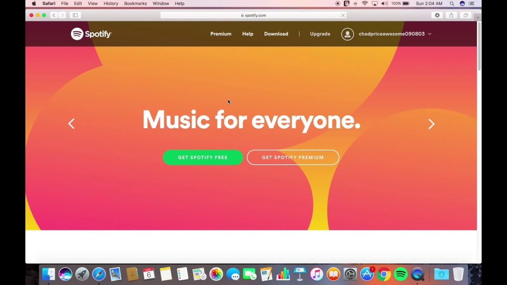Open Spotify app in the Dock
507x285 pixels.
(401, 274)
